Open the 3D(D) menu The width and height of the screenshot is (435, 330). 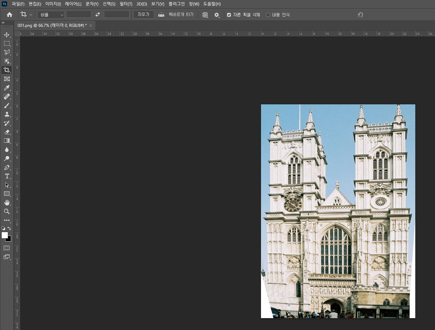click(x=142, y=4)
